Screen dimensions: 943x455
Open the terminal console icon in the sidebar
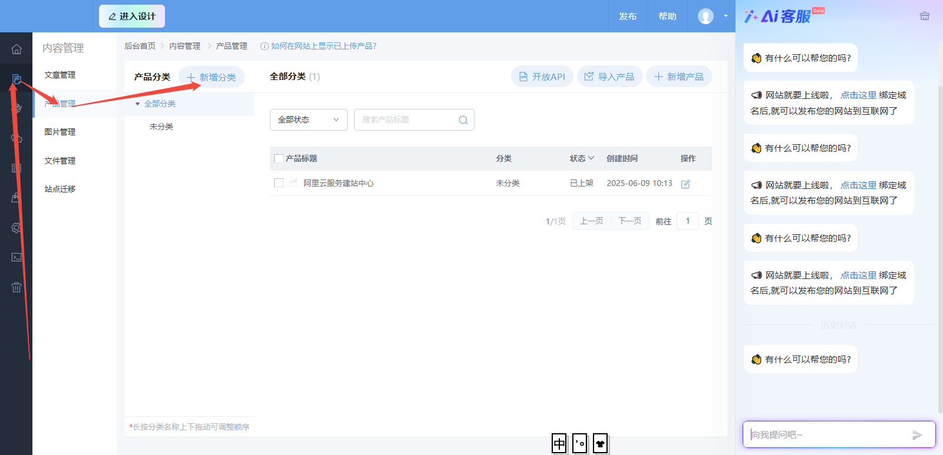17,257
